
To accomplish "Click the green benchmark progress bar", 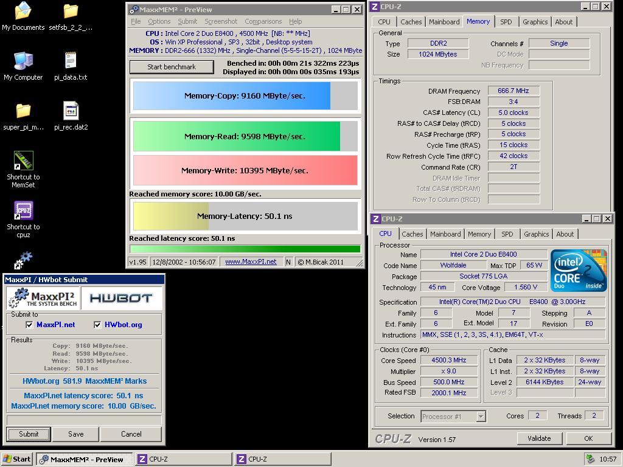I will point(245,249).
